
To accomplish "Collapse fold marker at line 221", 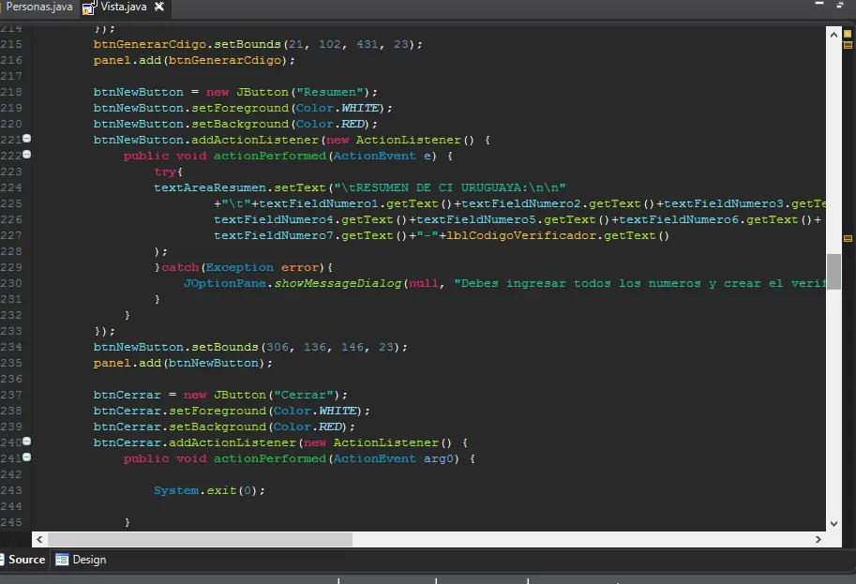I will (27, 139).
